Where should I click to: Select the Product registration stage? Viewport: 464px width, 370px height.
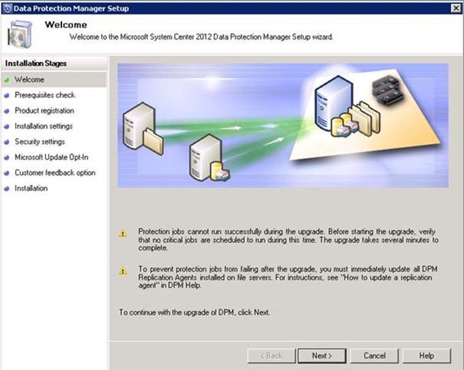tap(44, 110)
